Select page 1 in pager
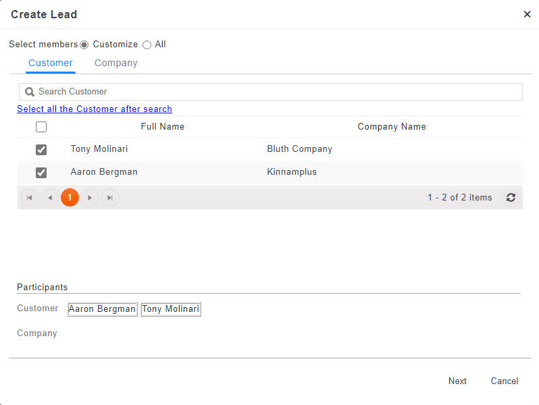This screenshot has width=539, height=405. (x=70, y=198)
